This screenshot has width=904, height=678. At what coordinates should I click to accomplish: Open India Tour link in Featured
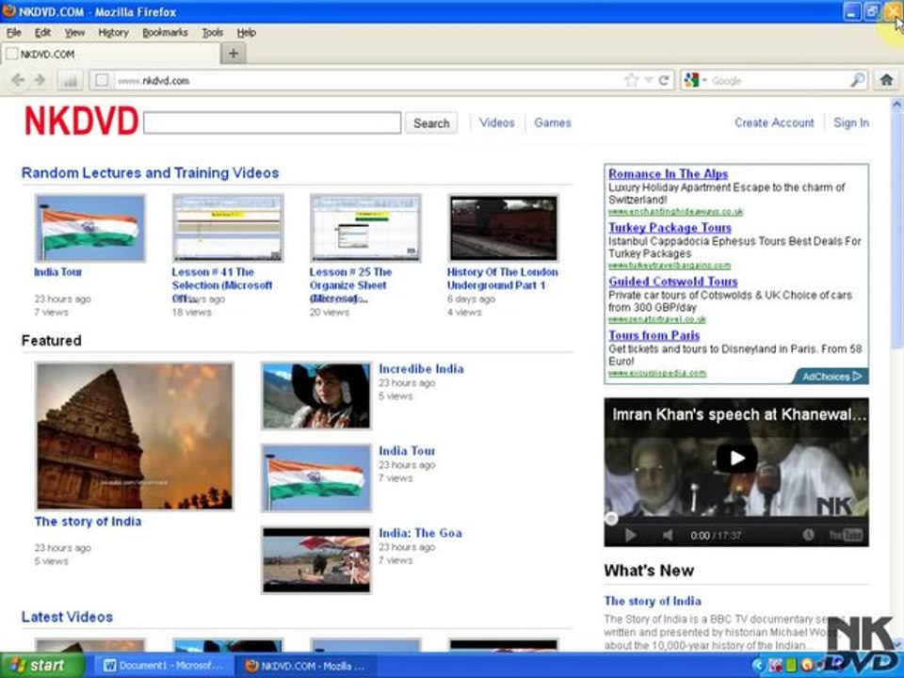(x=407, y=451)
